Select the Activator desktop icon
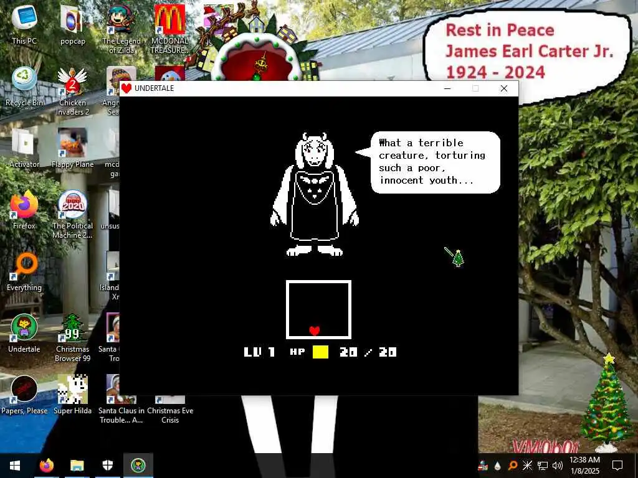 (x=24, y=148)
